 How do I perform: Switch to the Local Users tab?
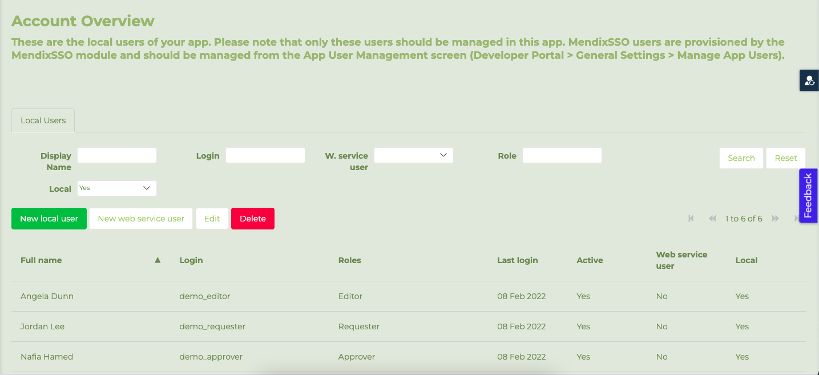click(43, 120)
